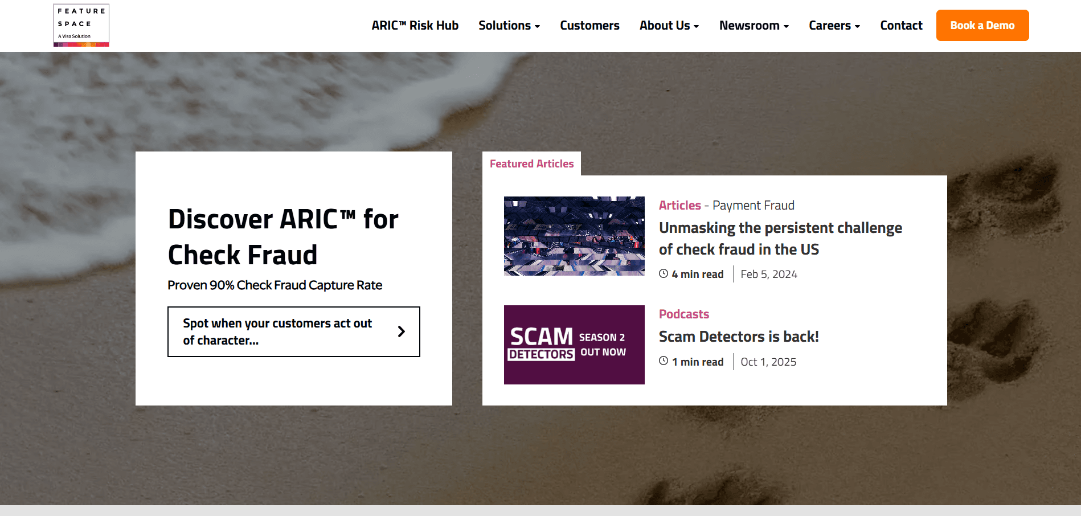Expand the About Us dropdown menu

point(669,26)
